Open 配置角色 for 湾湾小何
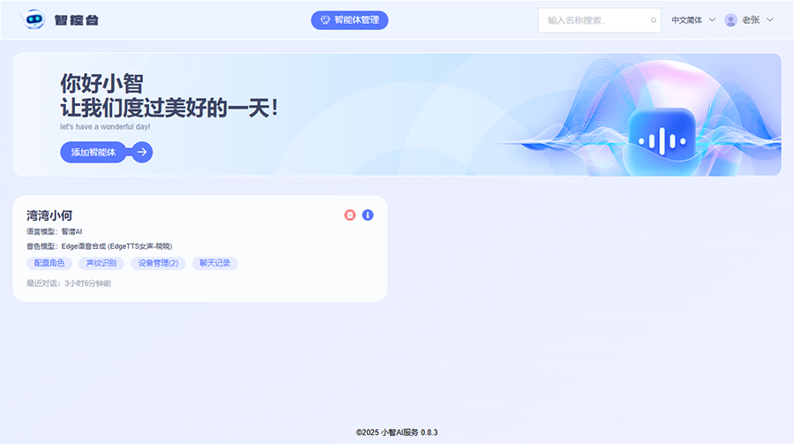This screenshot has height=444, width=794. tap(49, 263)
